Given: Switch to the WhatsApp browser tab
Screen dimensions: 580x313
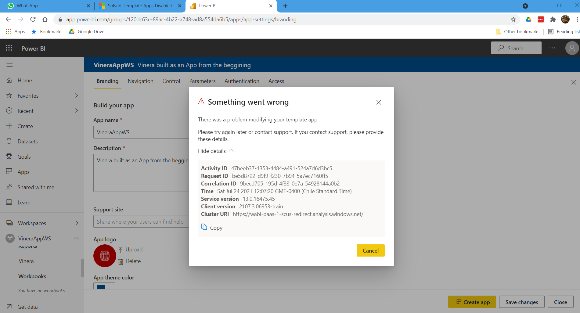Looking at the screenshot, I should pyautogui.click(x=47, y=6).
